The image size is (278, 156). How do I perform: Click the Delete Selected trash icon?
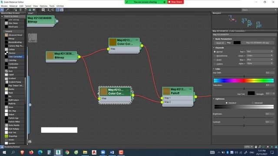(x=20, y=10)
